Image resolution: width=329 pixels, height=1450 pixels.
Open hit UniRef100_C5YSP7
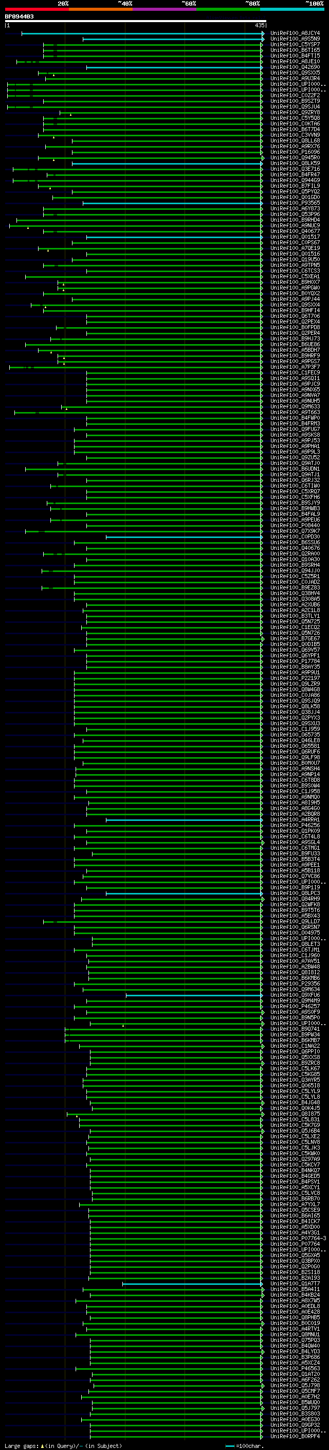[x=295, y=44]
